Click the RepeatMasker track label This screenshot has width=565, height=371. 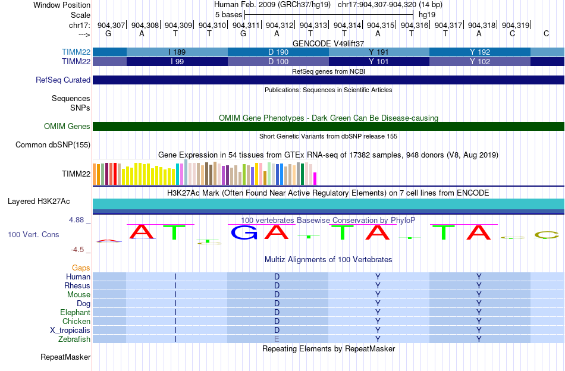(x=65, y=357)
